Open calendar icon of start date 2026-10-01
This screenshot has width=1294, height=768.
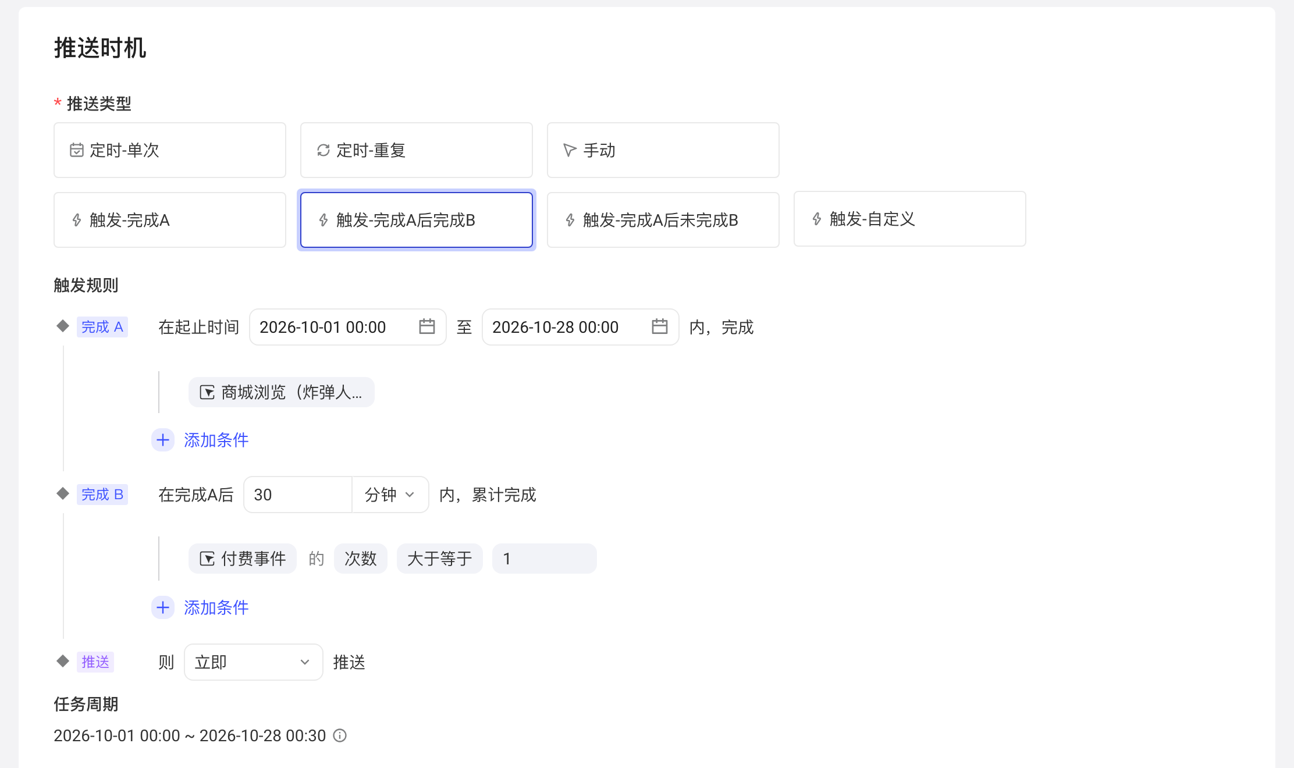(427, 326)
